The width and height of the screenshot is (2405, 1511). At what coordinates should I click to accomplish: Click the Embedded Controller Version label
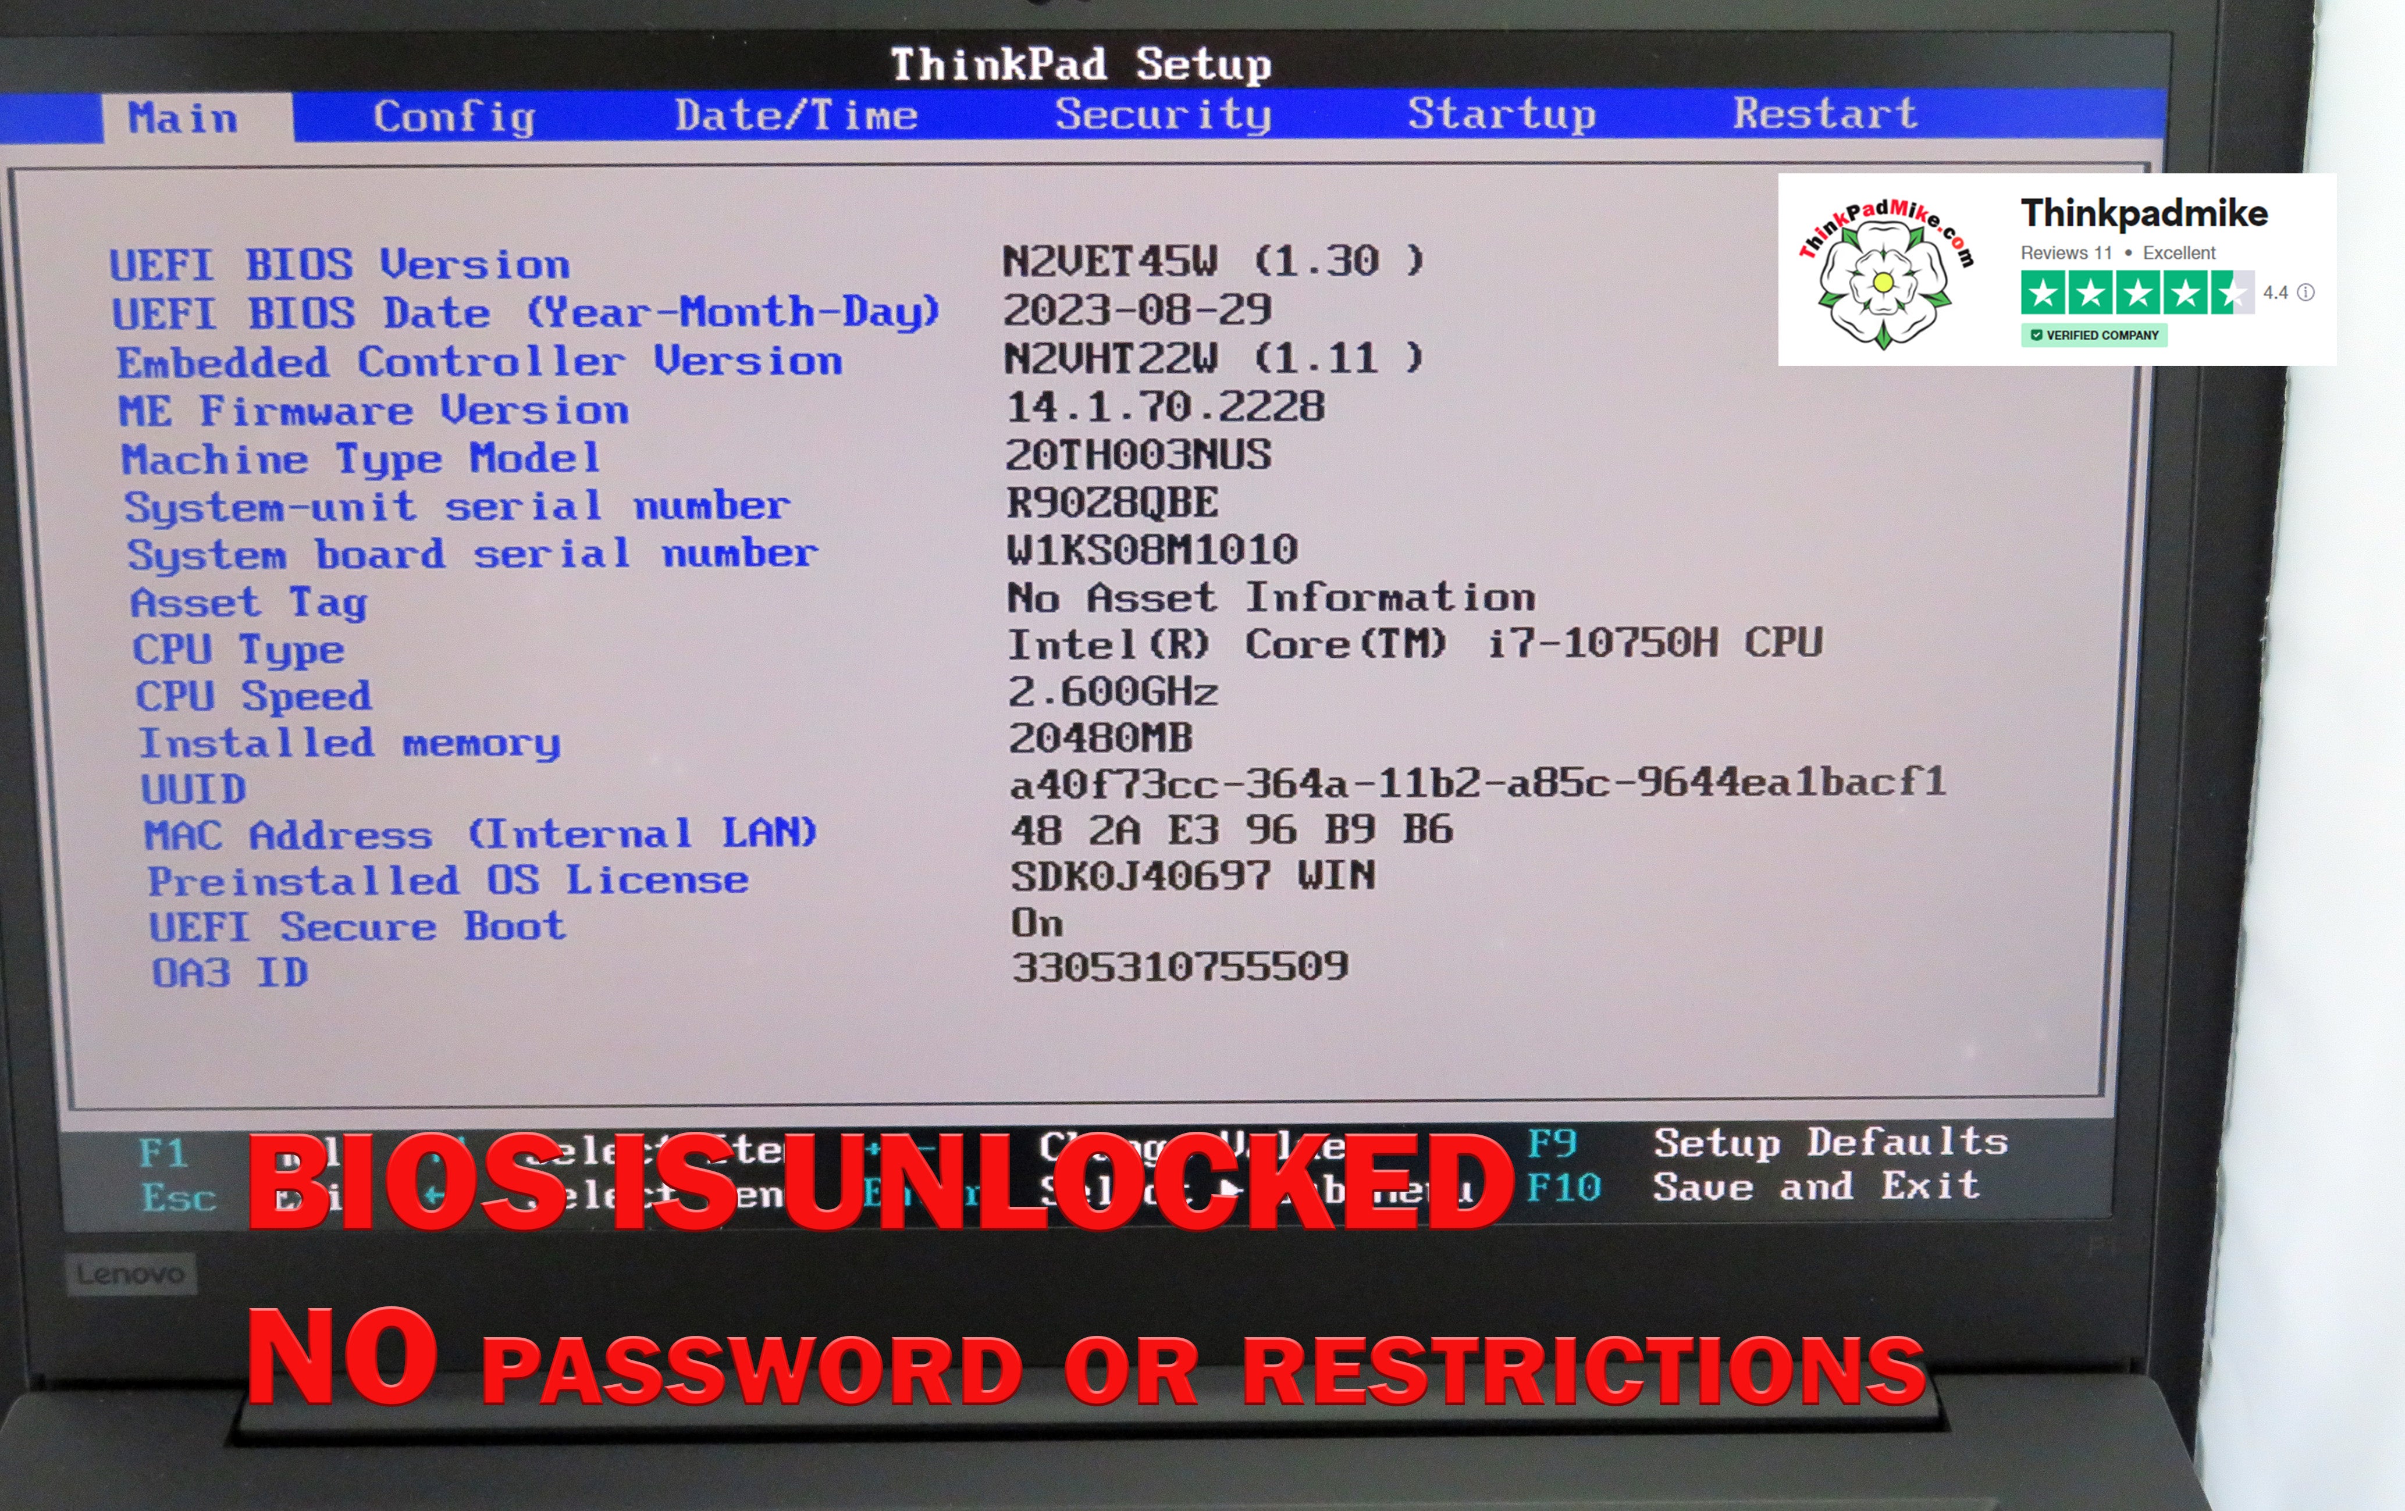(x=479, y=362)
